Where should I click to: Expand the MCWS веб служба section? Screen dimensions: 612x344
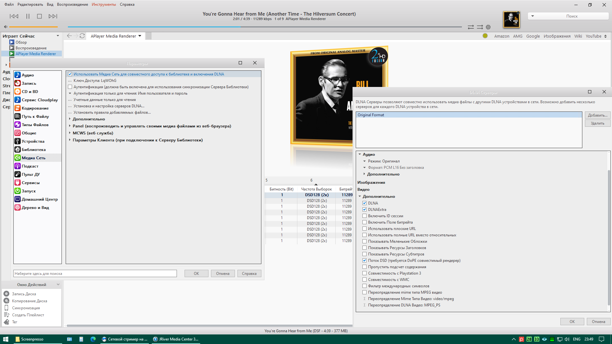click(70, 133)
